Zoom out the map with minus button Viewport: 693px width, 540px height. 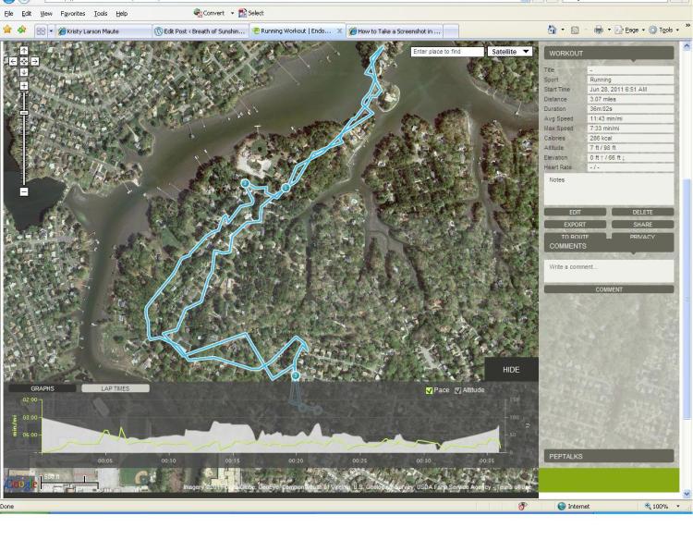24,192
